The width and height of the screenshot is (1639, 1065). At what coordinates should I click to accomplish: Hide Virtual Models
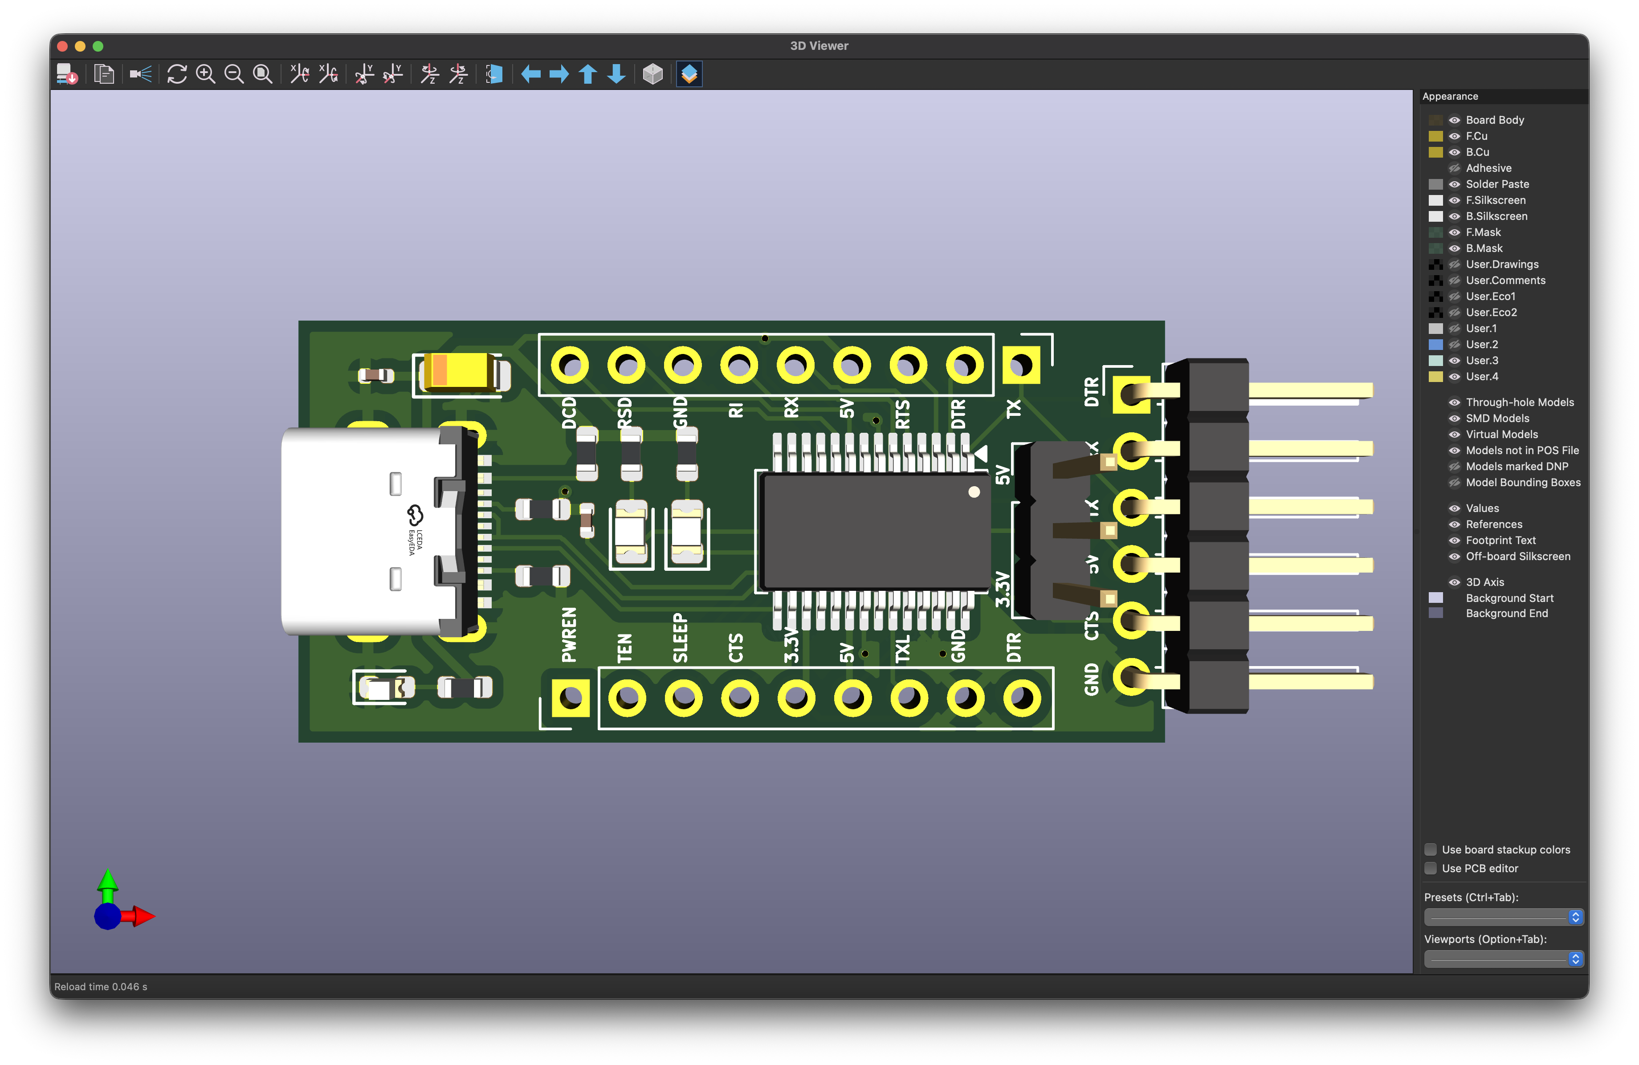(1455, 435)
